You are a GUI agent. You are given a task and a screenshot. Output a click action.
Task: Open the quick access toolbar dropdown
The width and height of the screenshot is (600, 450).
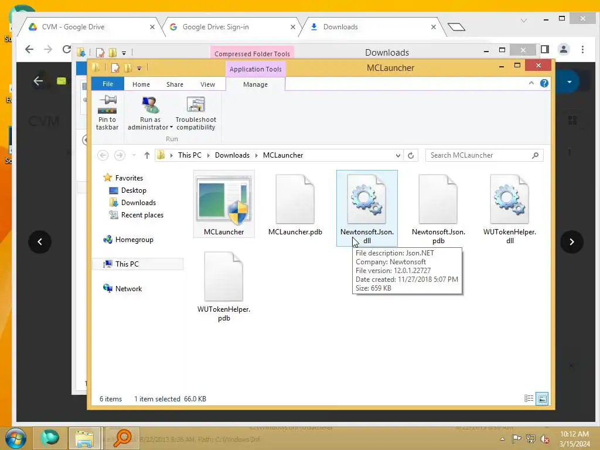139,69
